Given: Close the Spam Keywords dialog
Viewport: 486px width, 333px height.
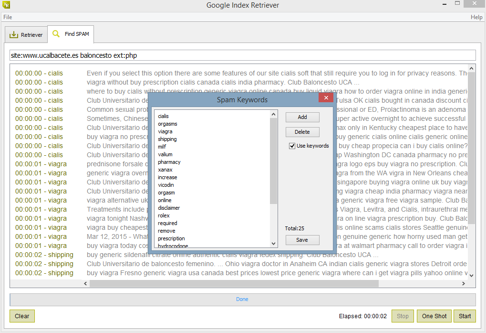Looking at the screenshot, I should pyautogui.click(x=326, y=98).
